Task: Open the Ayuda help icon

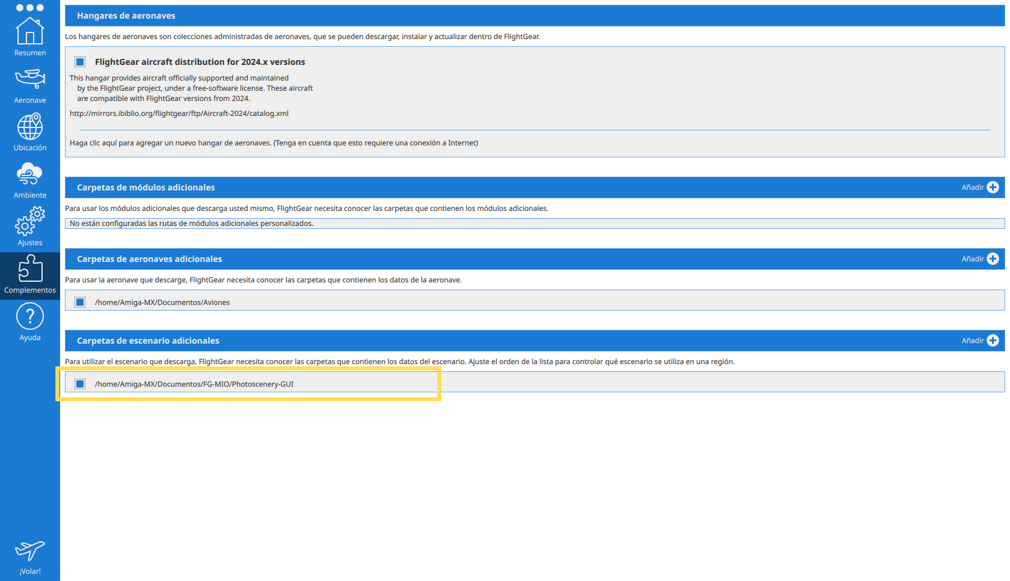Action: 30,322
